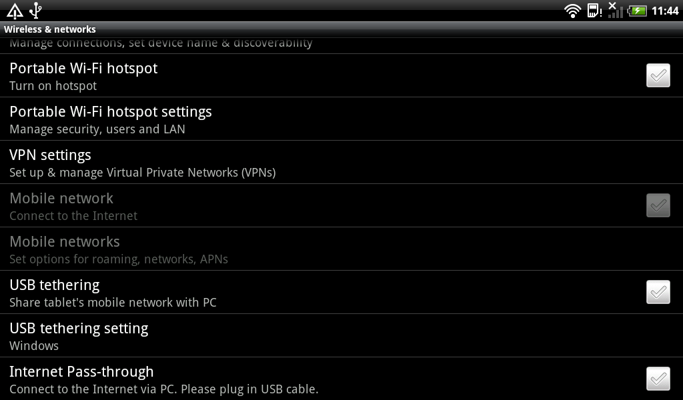Image resolution: width=683 pixels, height=400 pixels.
Task: Tap the Internet Pass-through row label
Action: (x=81, y=372)
